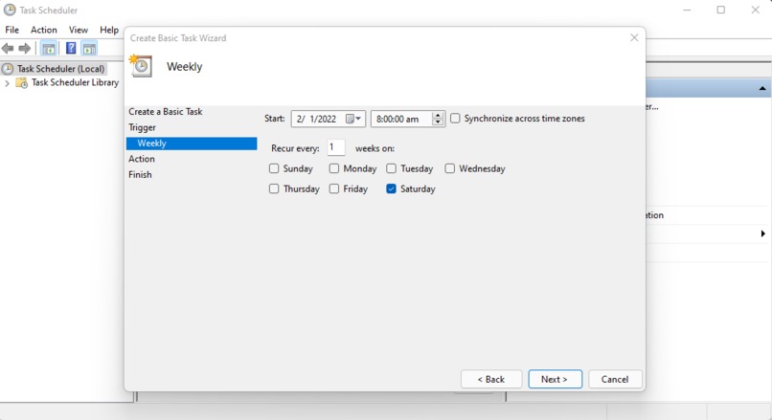
Task: Open the blue Help toolbar icon
Action: tap(71, 48)
